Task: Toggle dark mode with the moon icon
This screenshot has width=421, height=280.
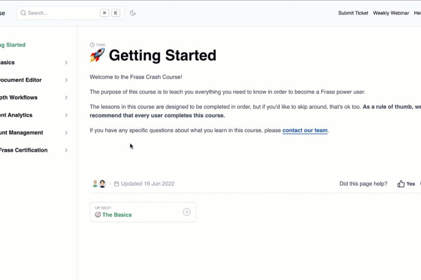Action: [133, 13]
